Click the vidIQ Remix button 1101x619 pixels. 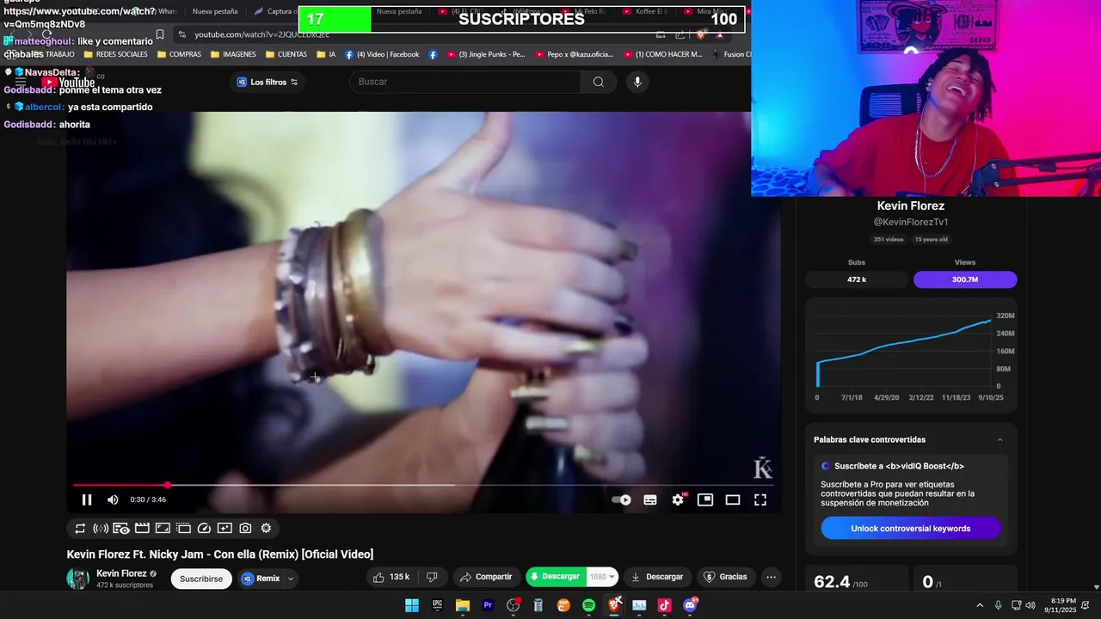[x=261, y=579]
